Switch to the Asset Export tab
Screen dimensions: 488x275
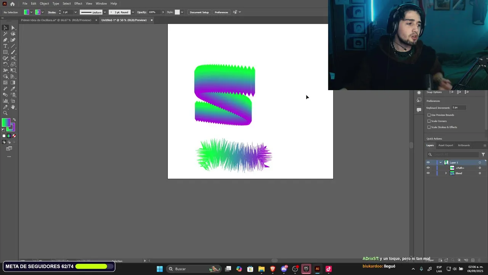click(446, 145)
